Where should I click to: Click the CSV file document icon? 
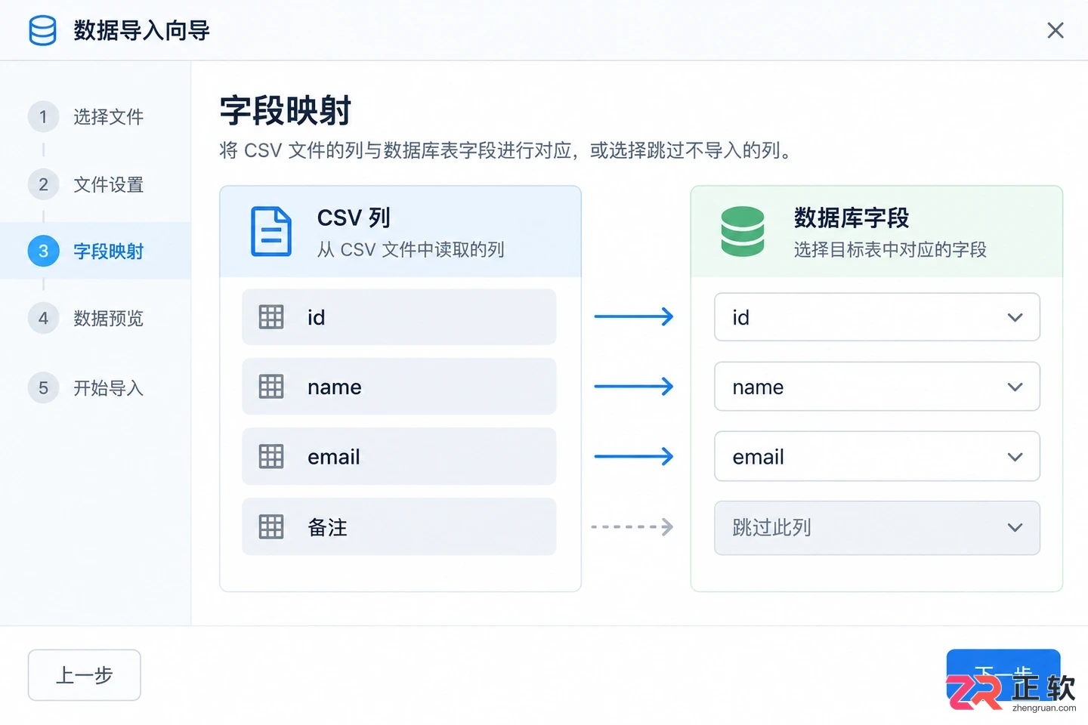click(x=270, y=231)
